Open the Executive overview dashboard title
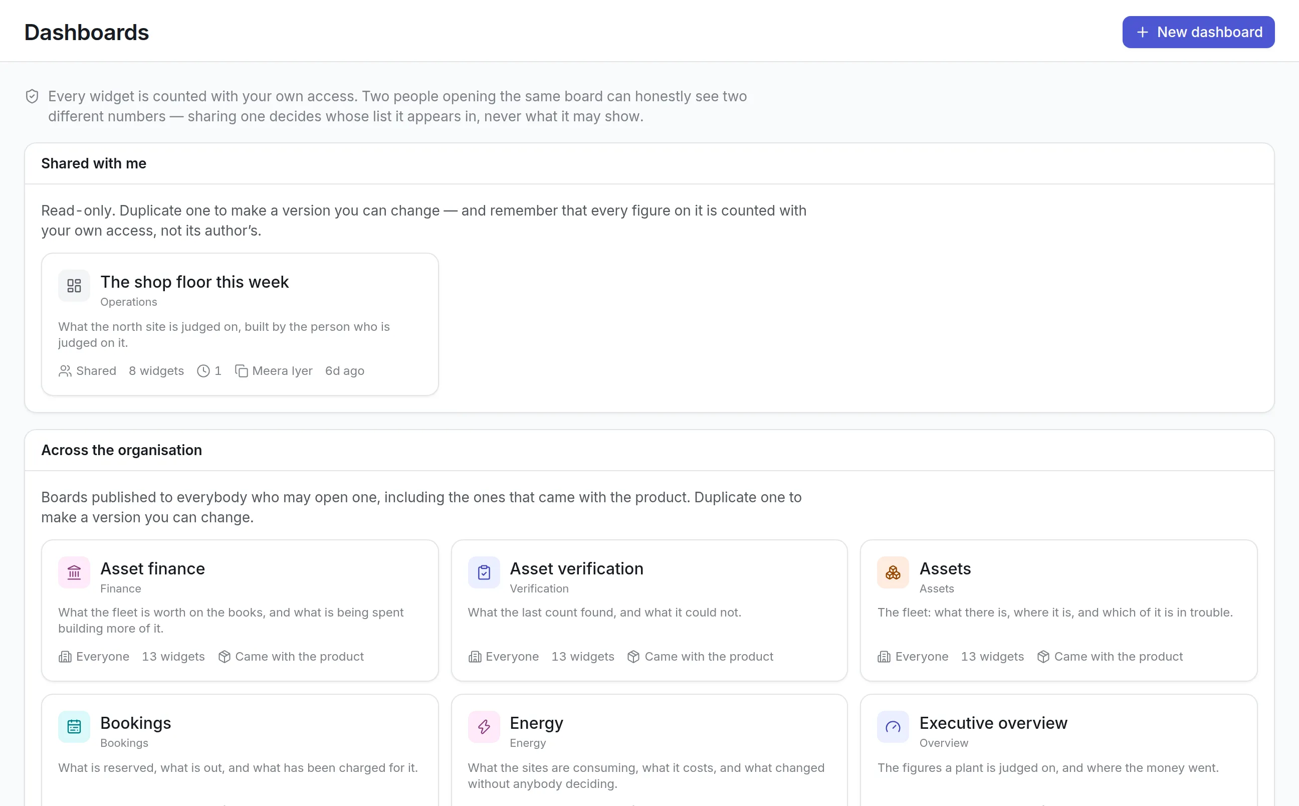 coord(993,723)
